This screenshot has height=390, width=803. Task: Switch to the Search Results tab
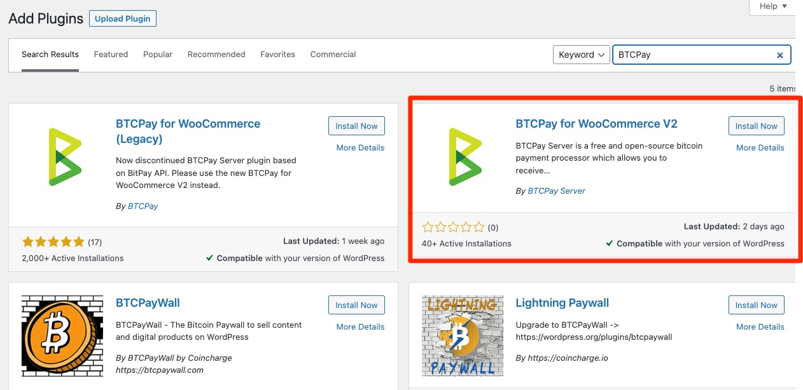pos(50,55)
